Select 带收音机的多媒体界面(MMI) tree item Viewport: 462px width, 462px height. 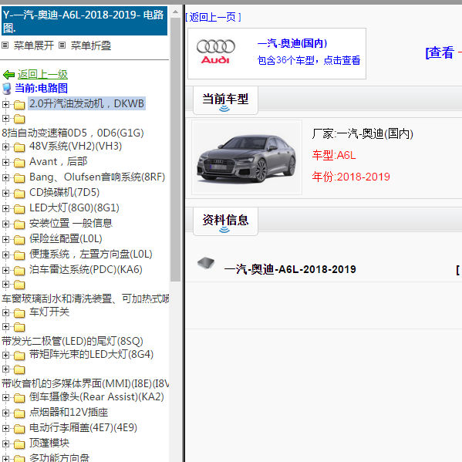(x=85, y=383)
